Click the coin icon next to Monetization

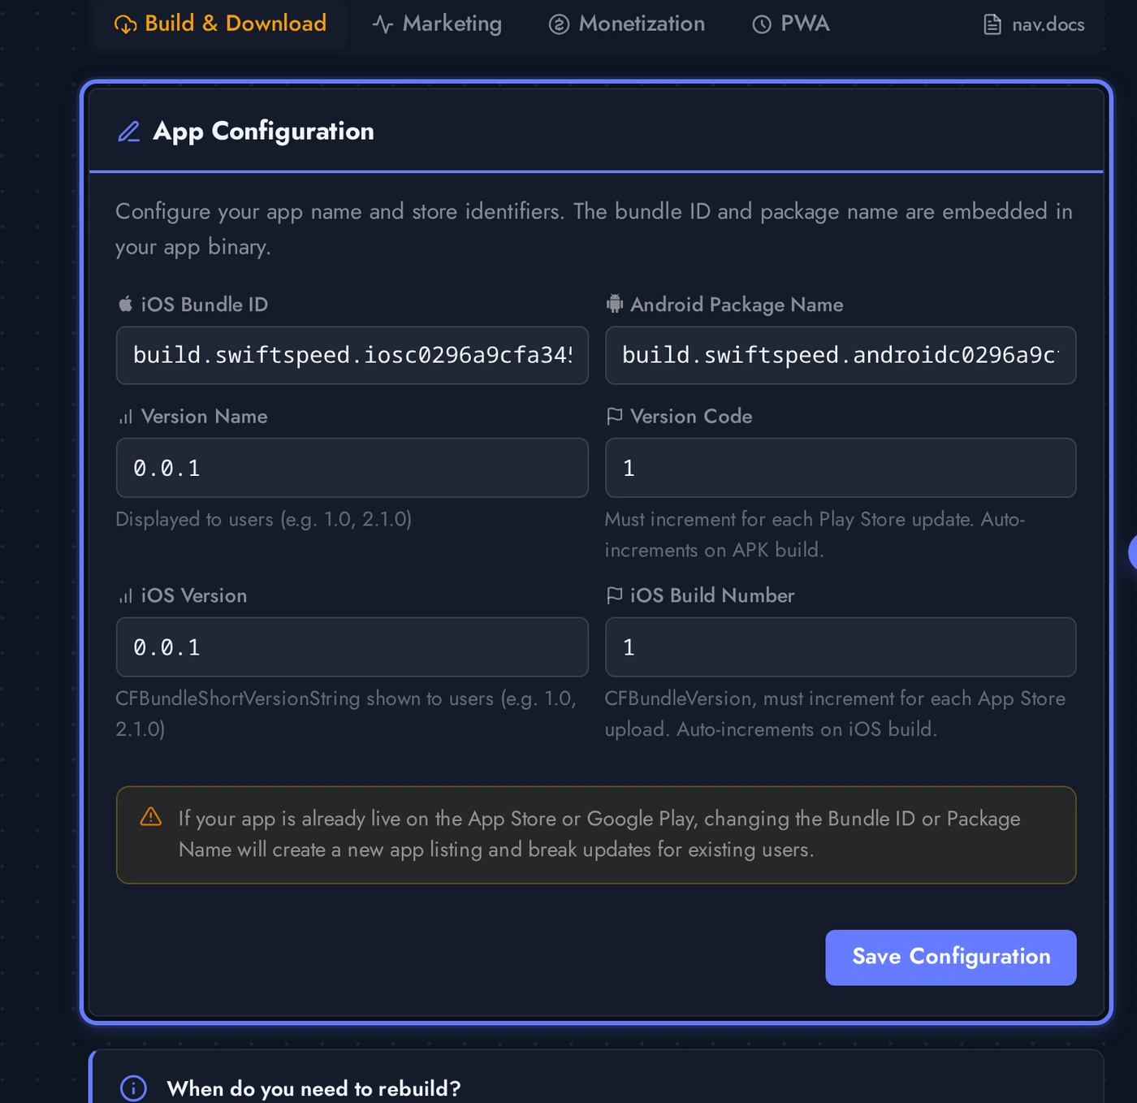(x=559, y=24)
